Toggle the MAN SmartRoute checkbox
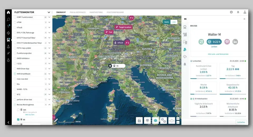Viewport: 253px width, 137px height. pos(15,74)
